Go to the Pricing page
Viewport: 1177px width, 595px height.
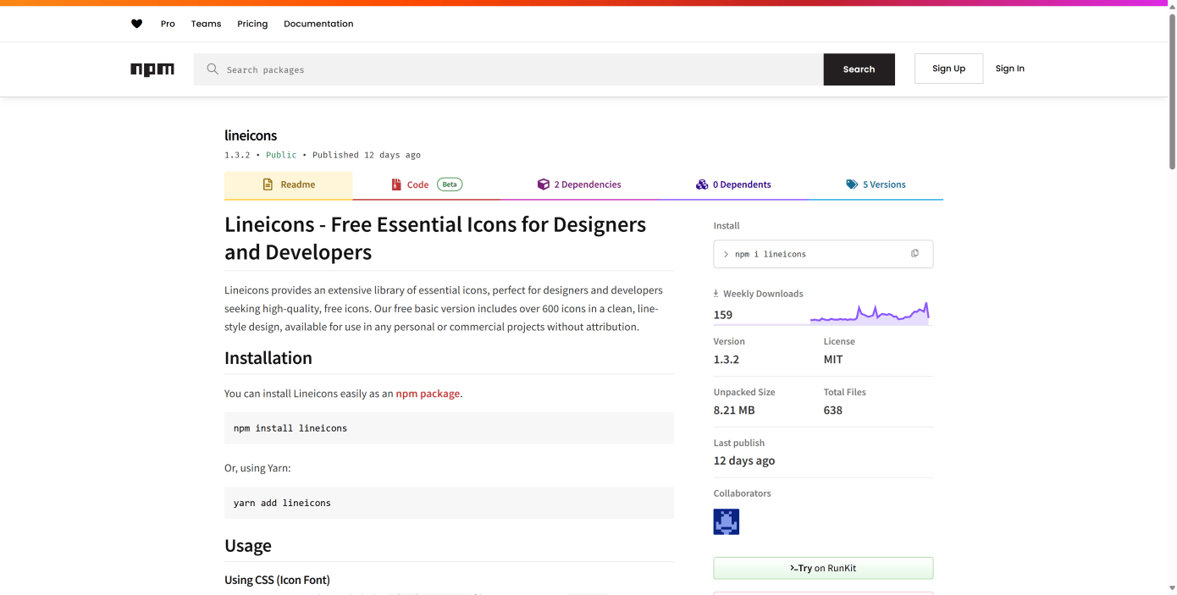pyautogui.click(x=252, y=24)
